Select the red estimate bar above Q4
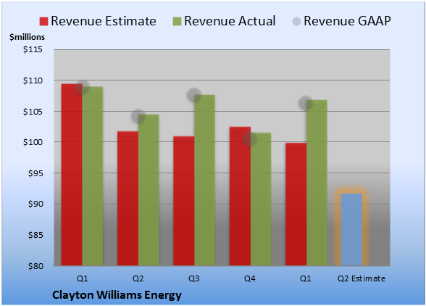The width and height of the screenshot is (426, 306). coord(240,196)
